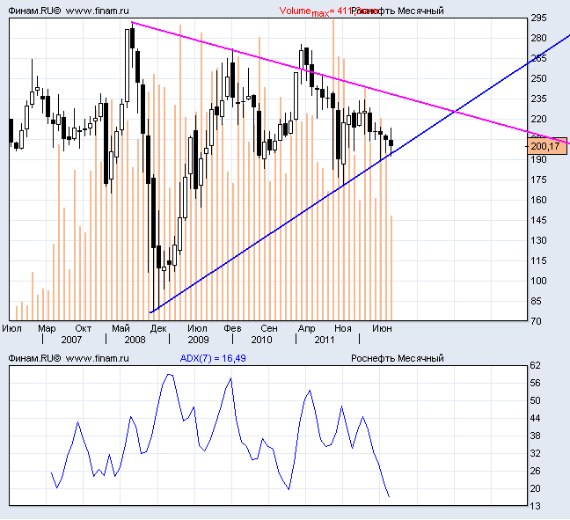This screenshot has width=570, height=520.
Task: Click the Мар month label on time axis
Action: 47,329
